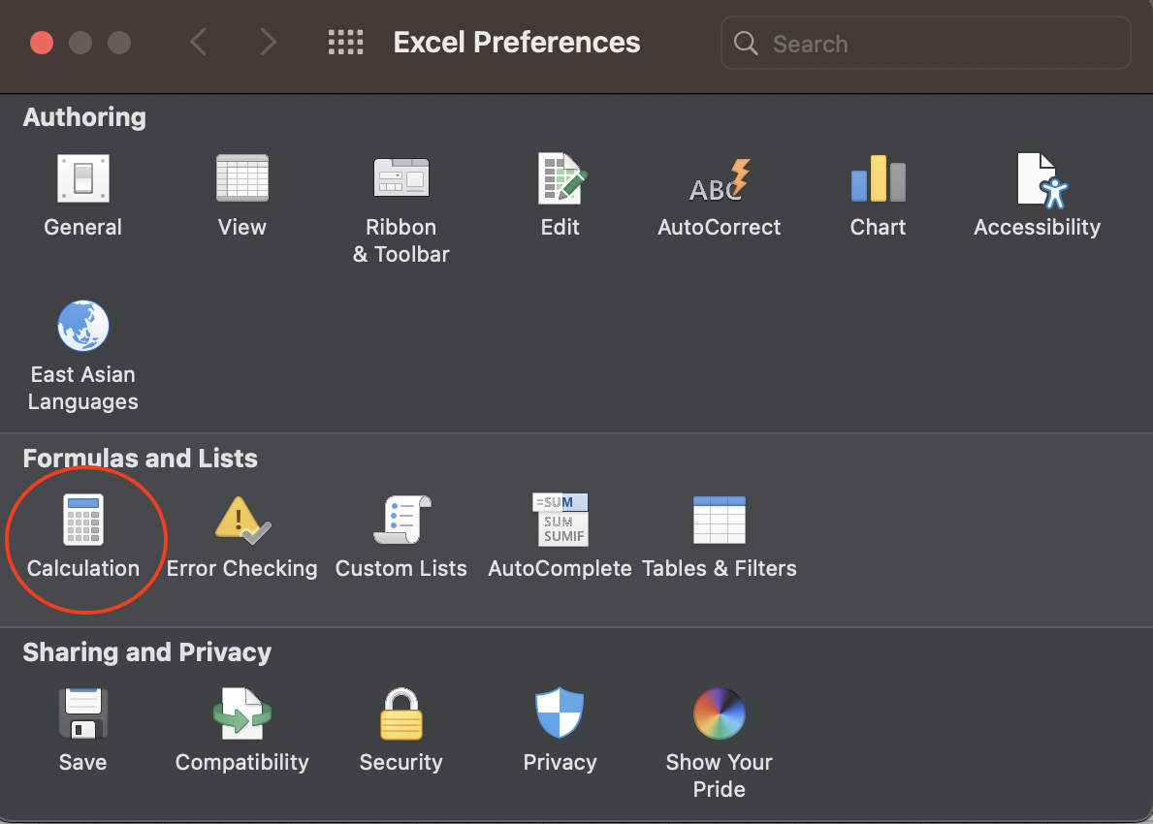Screen dimensions: 1153x824
Task: Open the Edit preferences
Action: (x=560, y=180)
